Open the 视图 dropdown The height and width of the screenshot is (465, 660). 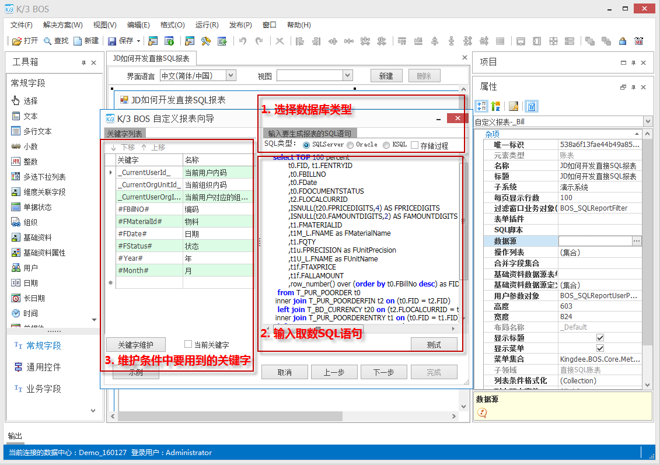[347, 76]
